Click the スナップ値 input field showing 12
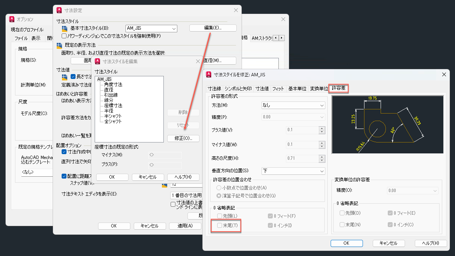Image resolution: width=455 pixels, height=256 pixels. 187,185
